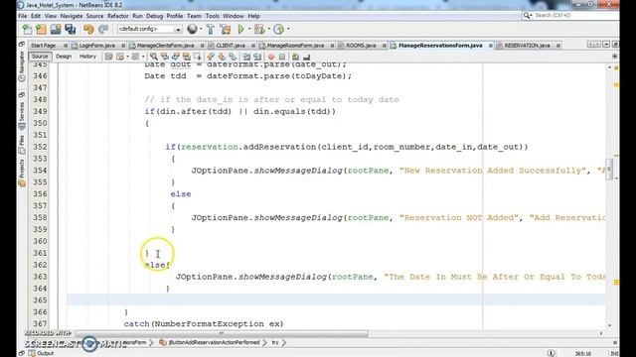
Task: Click the Stop Macro Recording icon
Action: (282, 57)
